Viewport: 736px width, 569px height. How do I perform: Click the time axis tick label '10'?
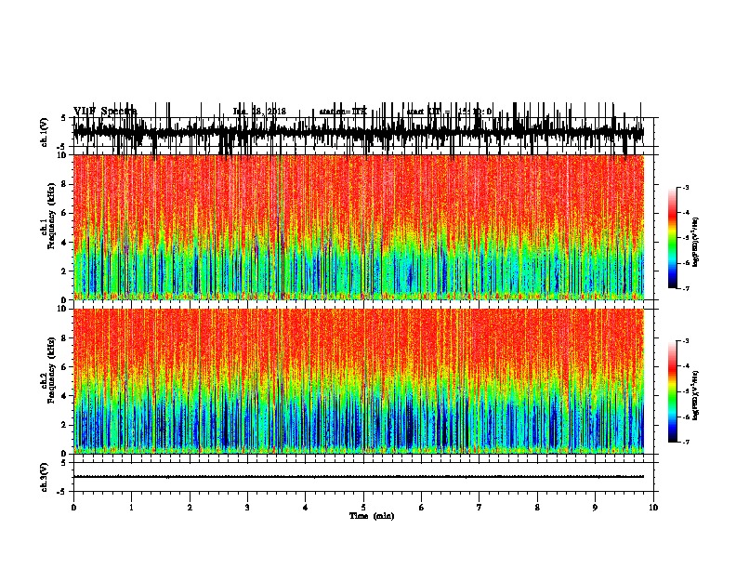coord(653,508)
